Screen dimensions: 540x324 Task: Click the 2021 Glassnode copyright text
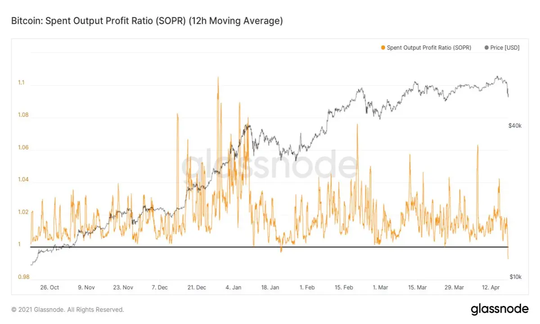tap(67, 310)
